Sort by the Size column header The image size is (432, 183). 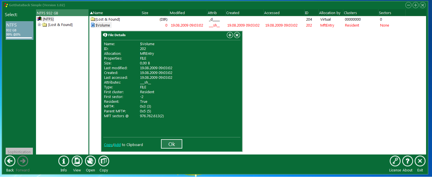coord(155,13)
